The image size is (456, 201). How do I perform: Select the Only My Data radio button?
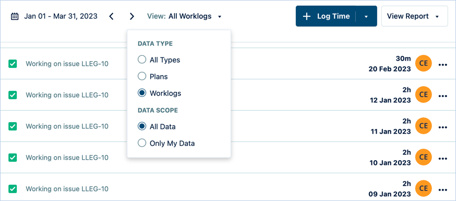pyautogui.click(x=142, y=143)
